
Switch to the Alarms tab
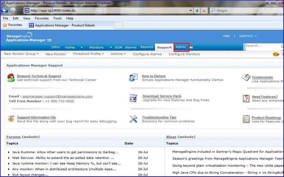click(131, 47)
